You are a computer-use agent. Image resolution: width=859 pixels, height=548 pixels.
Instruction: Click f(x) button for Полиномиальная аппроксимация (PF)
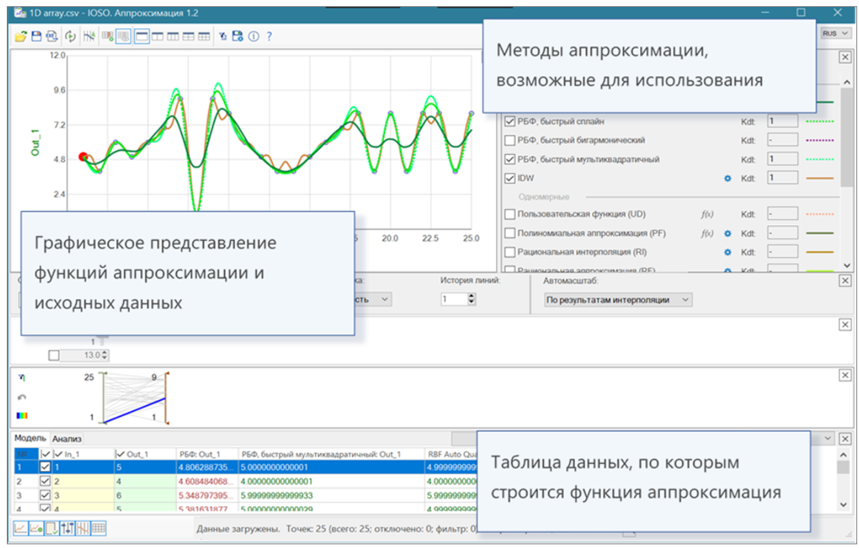pos(707,234)
